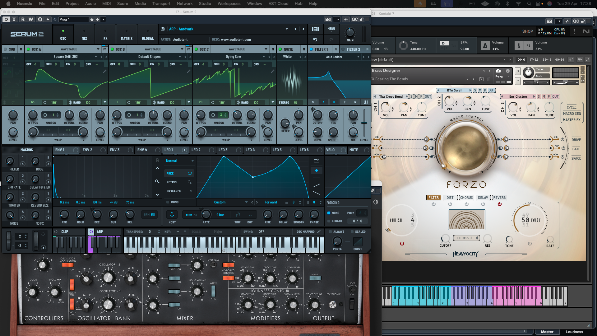Click the camera snapshot icon in Kontakt instrument header
The image size is (597, 336).
(498, 71)
